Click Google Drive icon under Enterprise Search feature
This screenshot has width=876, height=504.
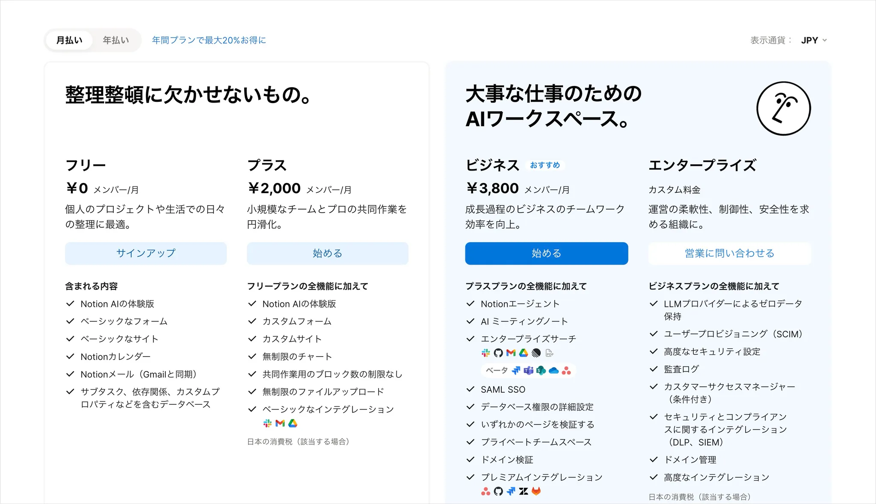(524, 353)
